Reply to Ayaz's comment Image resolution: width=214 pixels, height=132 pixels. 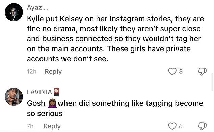click(53, 72)
